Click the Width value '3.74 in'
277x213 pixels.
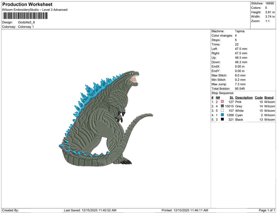click(270, 16)
